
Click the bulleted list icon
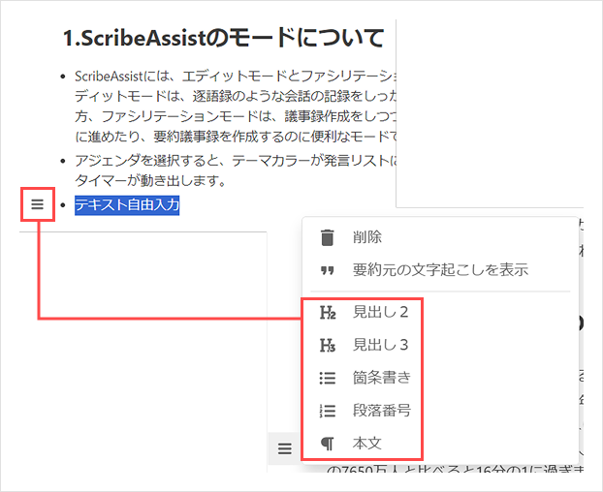[328, 378]
